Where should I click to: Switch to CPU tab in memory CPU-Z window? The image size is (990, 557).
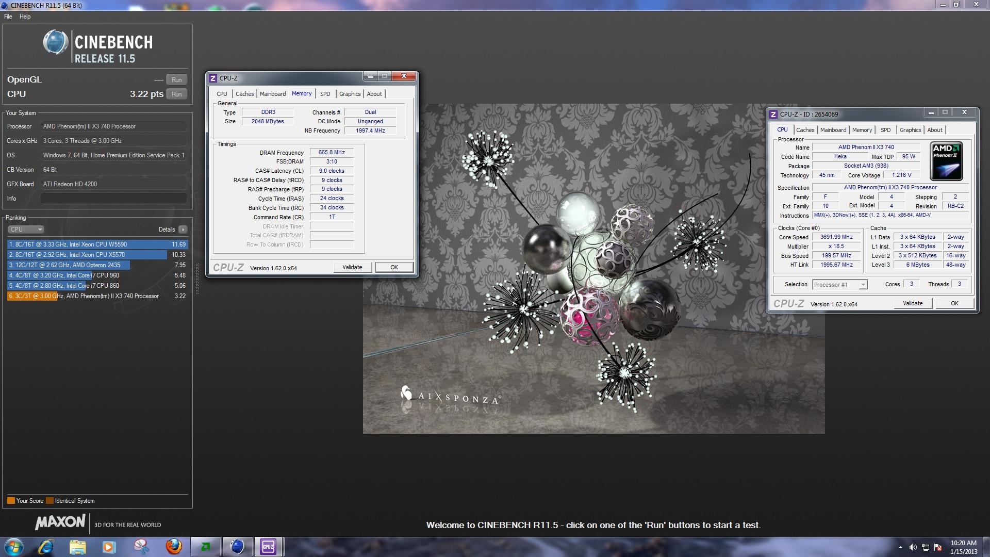222,94
